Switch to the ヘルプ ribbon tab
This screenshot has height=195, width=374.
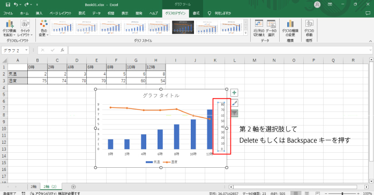(153, 13)
